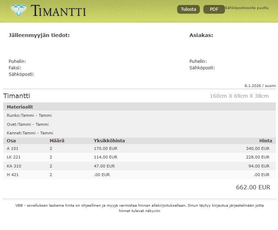Export the quote with PDF button
Screen dimensions: 278x230
pos(214,9)
